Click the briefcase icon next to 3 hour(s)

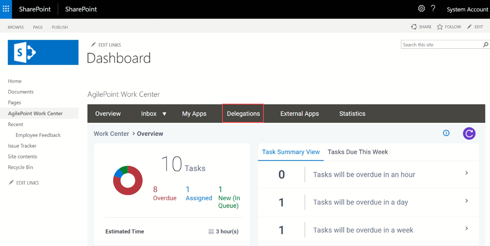tap(211, 231)
